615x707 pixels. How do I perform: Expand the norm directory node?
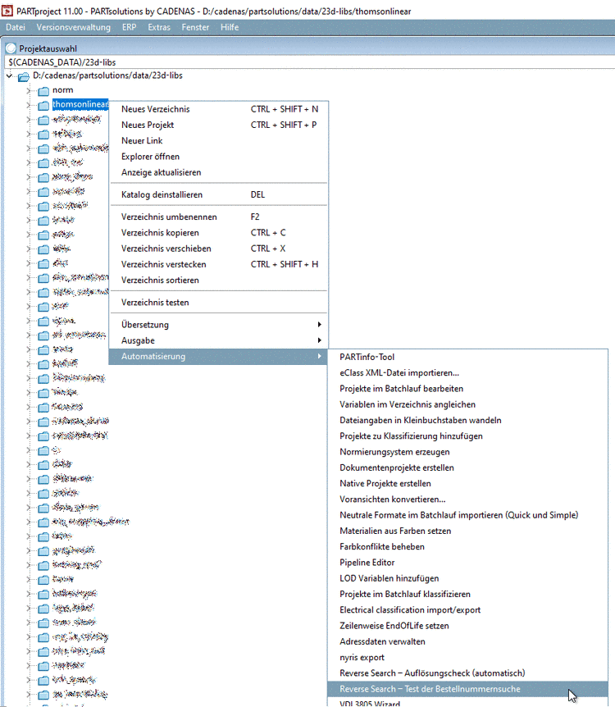[x=29, y=90]
